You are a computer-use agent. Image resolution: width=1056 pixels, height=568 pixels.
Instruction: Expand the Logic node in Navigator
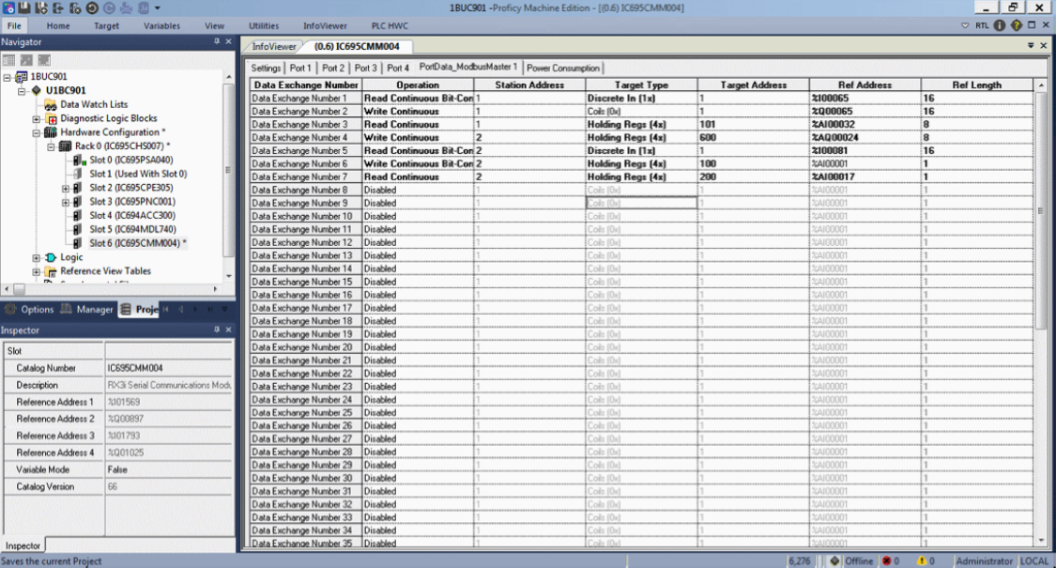37,257
